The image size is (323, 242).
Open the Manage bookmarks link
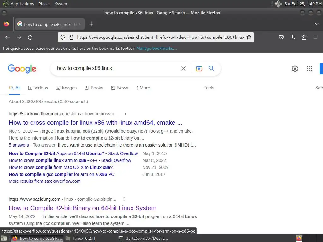[156, 48]
